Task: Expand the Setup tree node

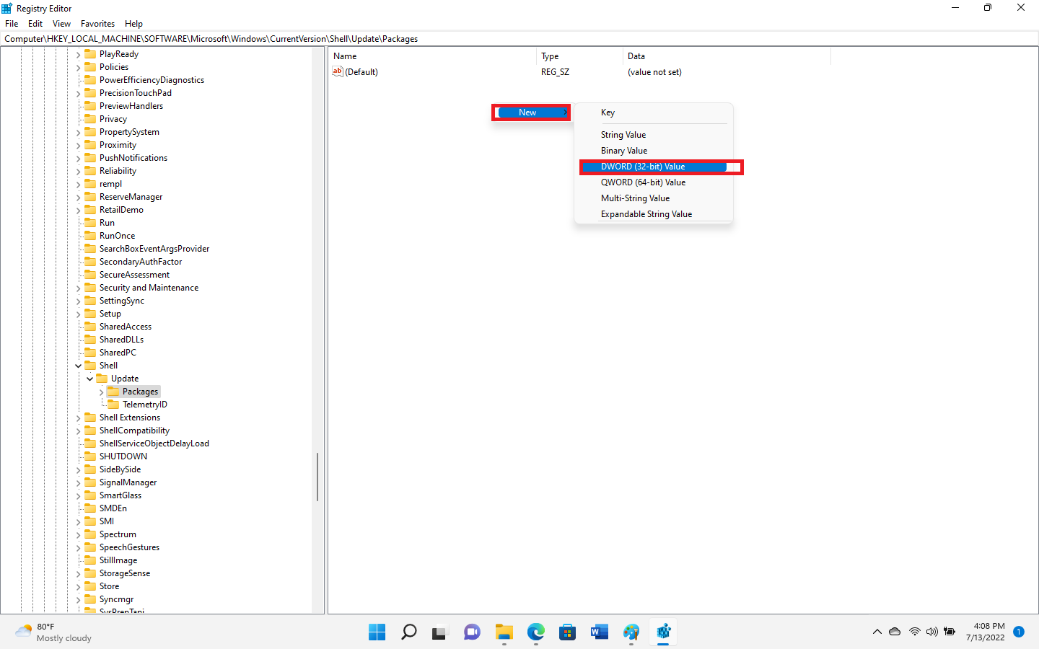Action: (79, 314)
